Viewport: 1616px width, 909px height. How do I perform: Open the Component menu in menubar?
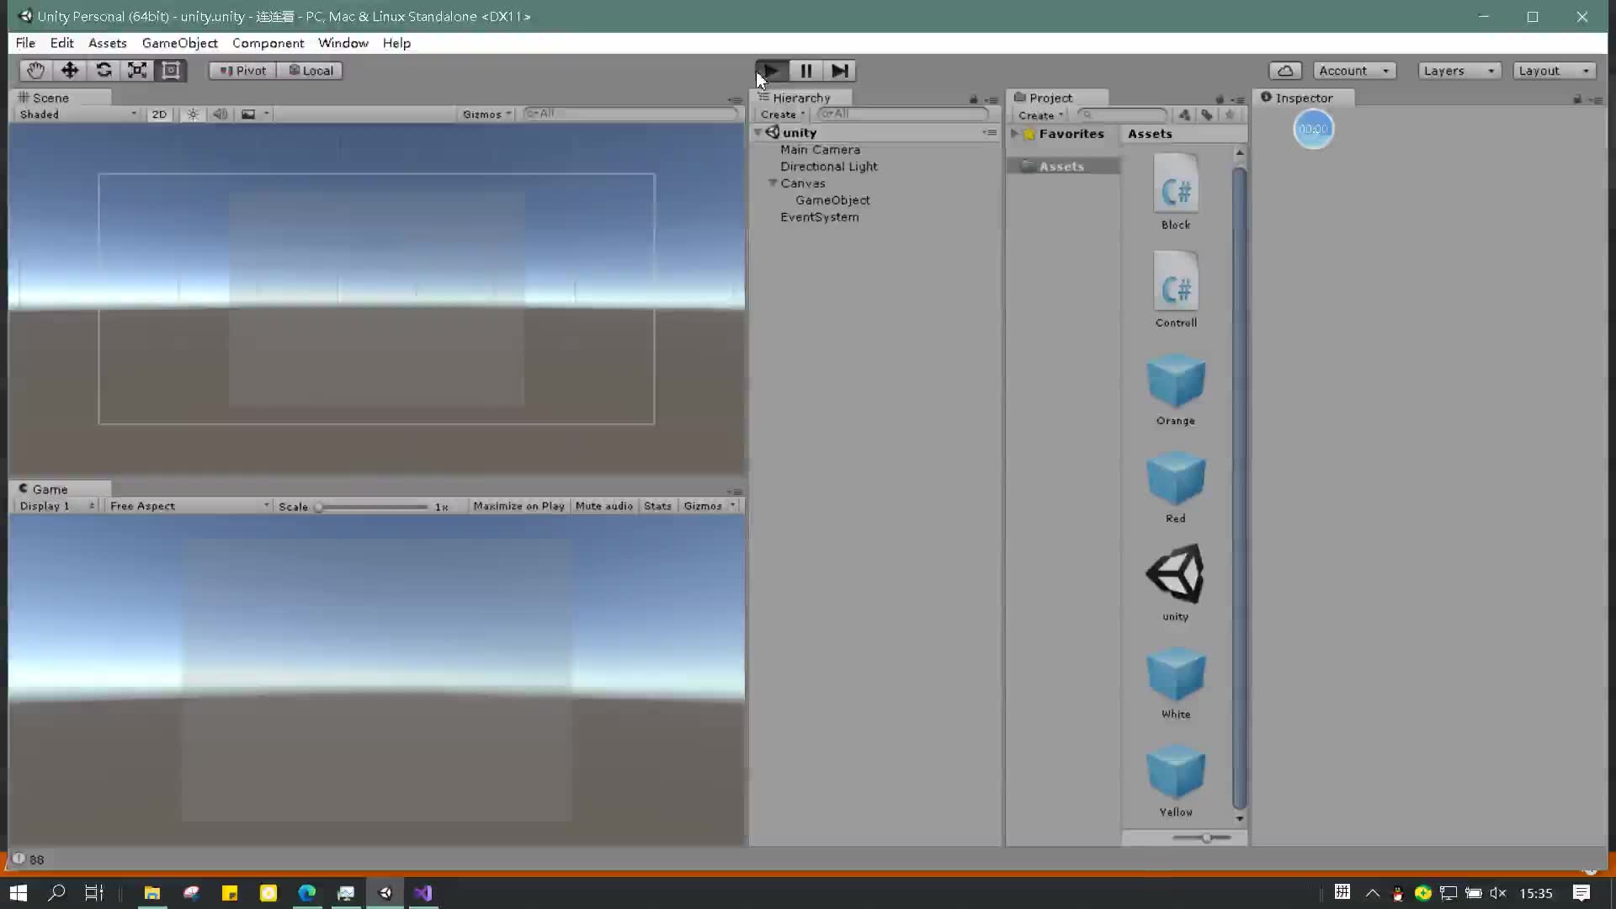[268, 42]
